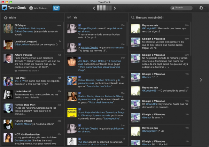Open NOT KimKardashian's avatar

pyautogui.click(x=8, y=138)
